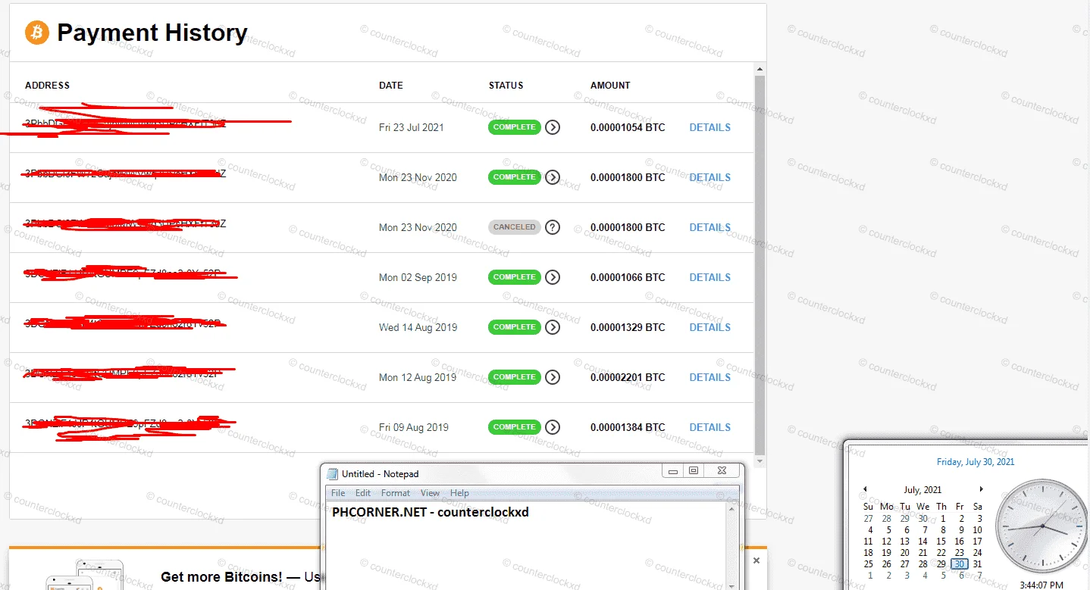Open the File menu in Notepad
Screen dimensions: 1090x590
coord(338,493)
